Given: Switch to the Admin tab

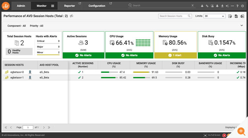Looking at the screenshot, I should point(21,6).
